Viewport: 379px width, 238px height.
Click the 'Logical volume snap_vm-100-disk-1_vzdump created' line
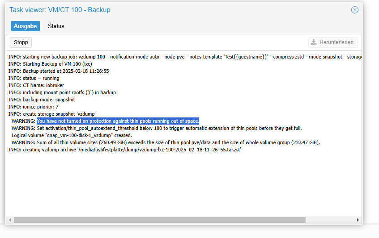pyautogui.click(x=72, y=135)
